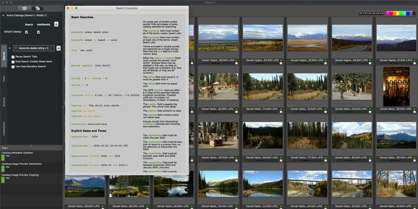Select the cyan color class filter
The image size is (418, 209).
click(405, 13)
